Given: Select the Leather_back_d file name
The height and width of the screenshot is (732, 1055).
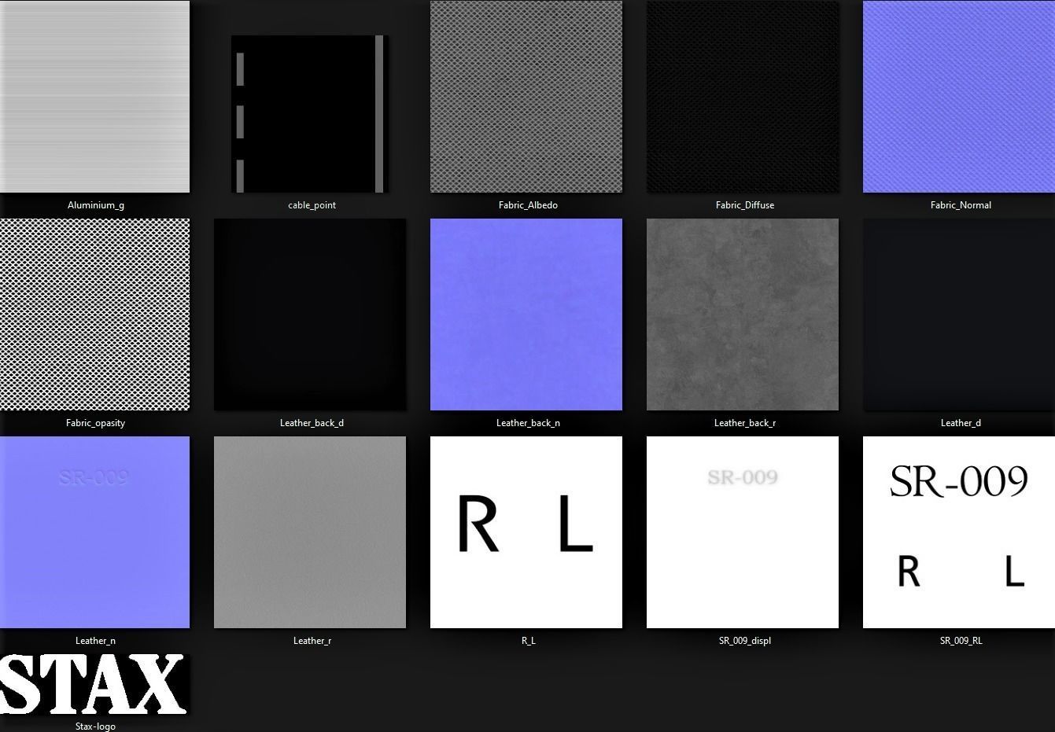Looking at the screenshot, I should click(312, 423).
